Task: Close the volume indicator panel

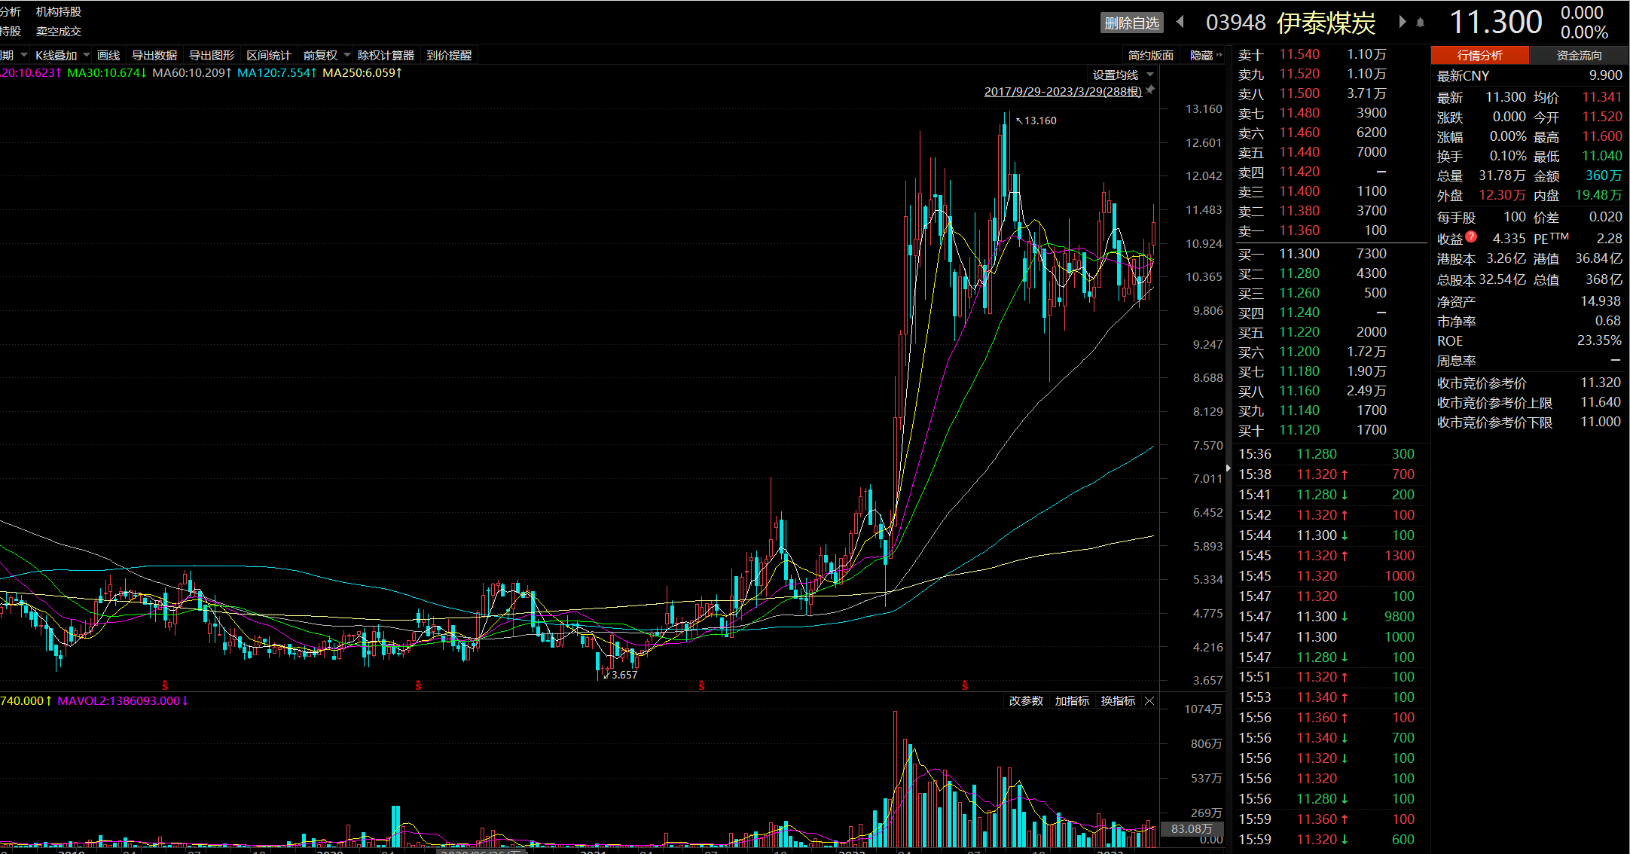Action: point(1149,701)
